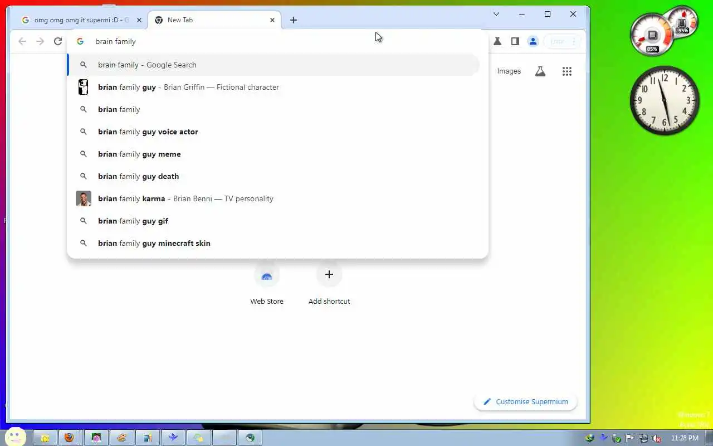The image size is (713, 446).
Task: Switch to 'omg omg omg it supermi' tab
Action: coord(81,20)
